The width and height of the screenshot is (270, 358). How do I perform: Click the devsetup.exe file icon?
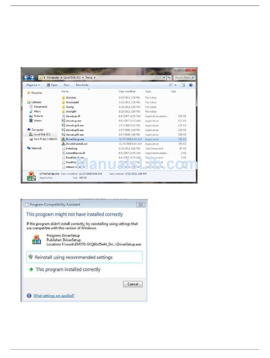pos(63,121)
